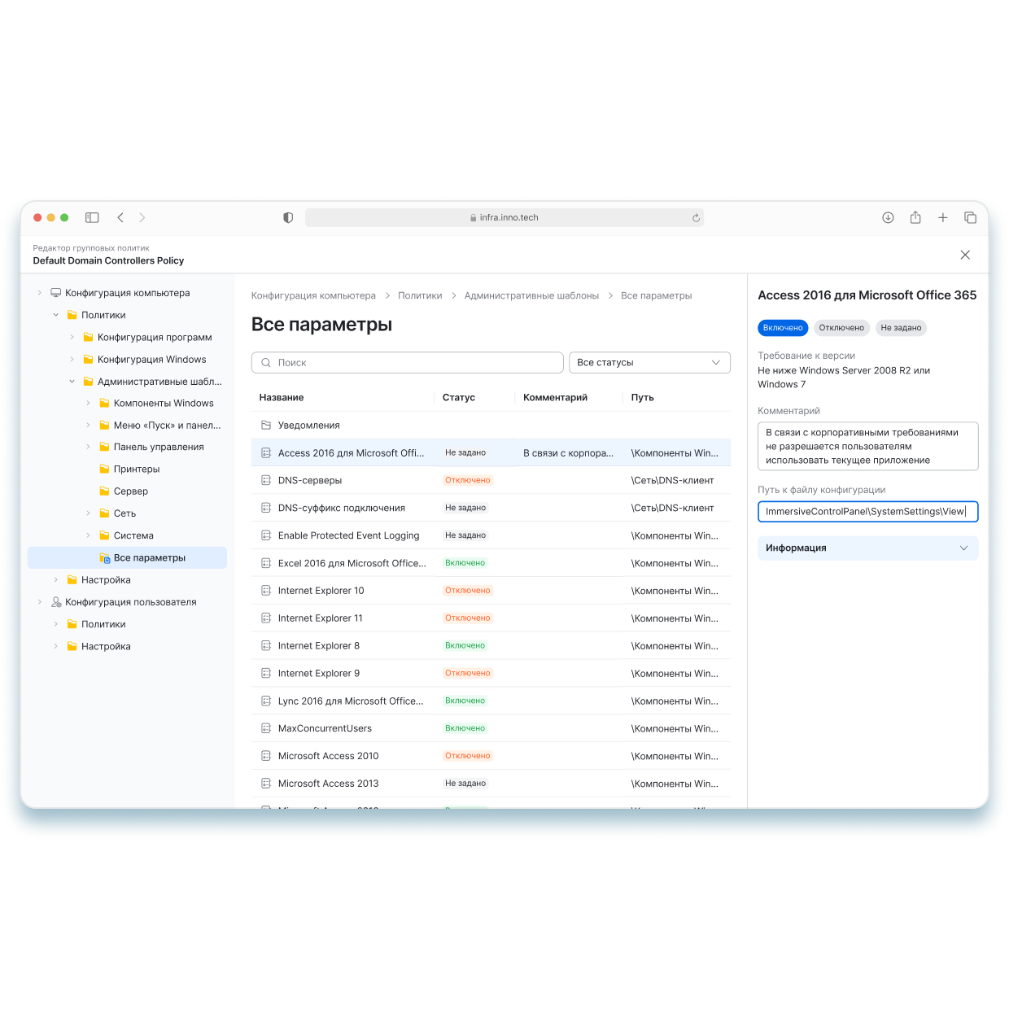This screenshot has width=1009, height=1009.
Task: Click the Share icon in browser toolbar
Action: click(915, 217)
